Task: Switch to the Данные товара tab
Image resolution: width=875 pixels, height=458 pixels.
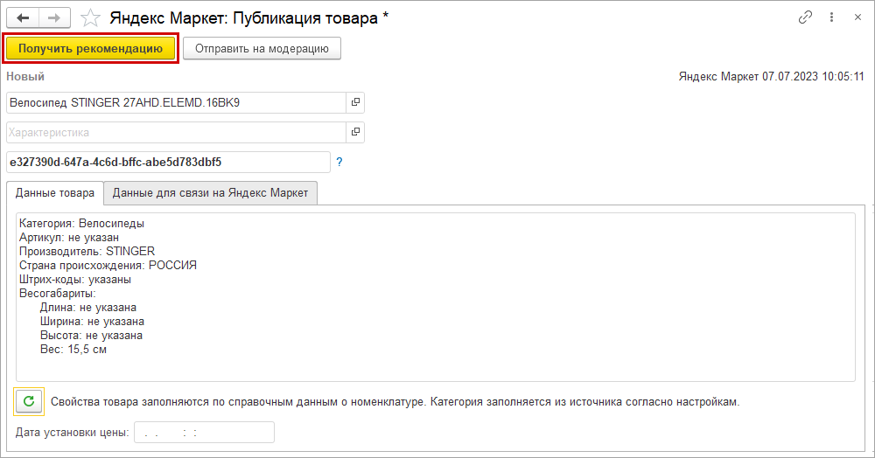Action: click(x=54, y=193)
